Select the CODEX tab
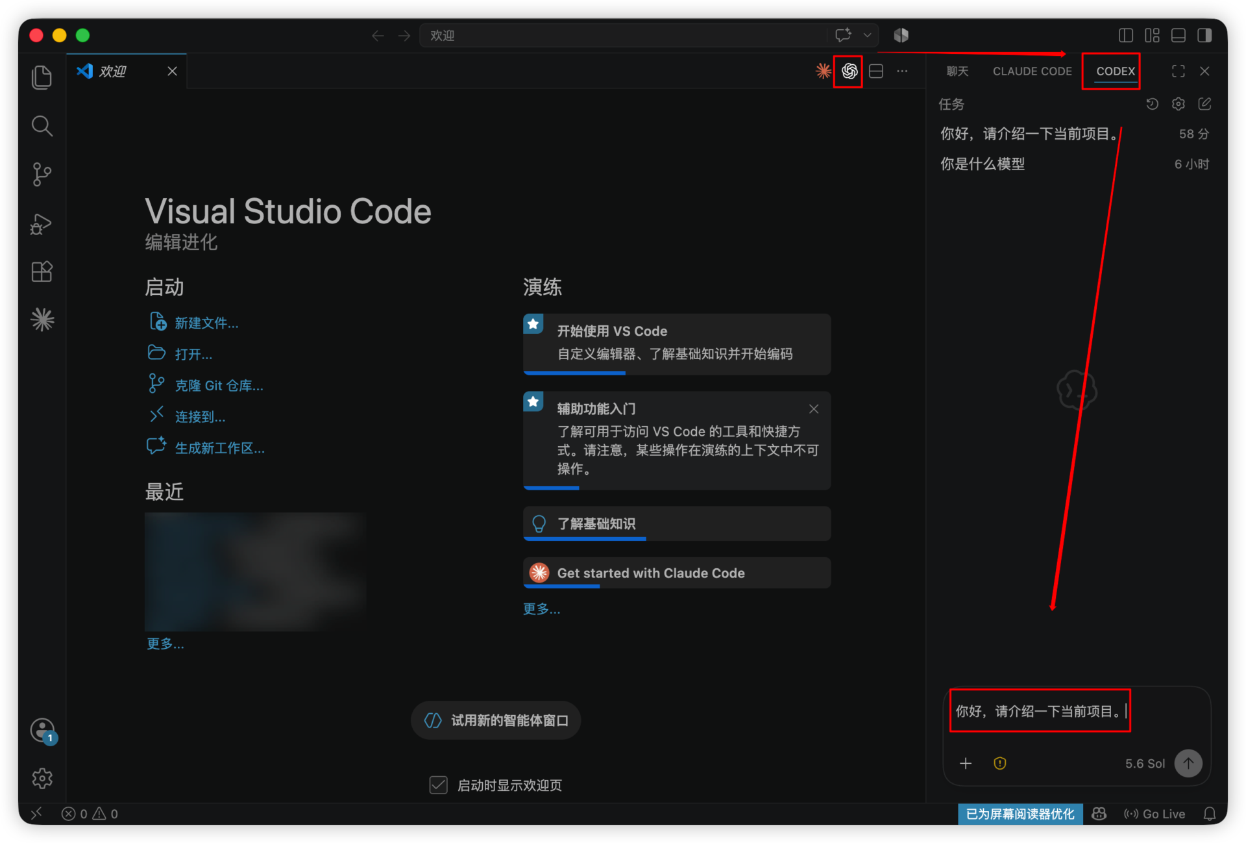The image size is (1246, 843). [x=1116, y=71]
